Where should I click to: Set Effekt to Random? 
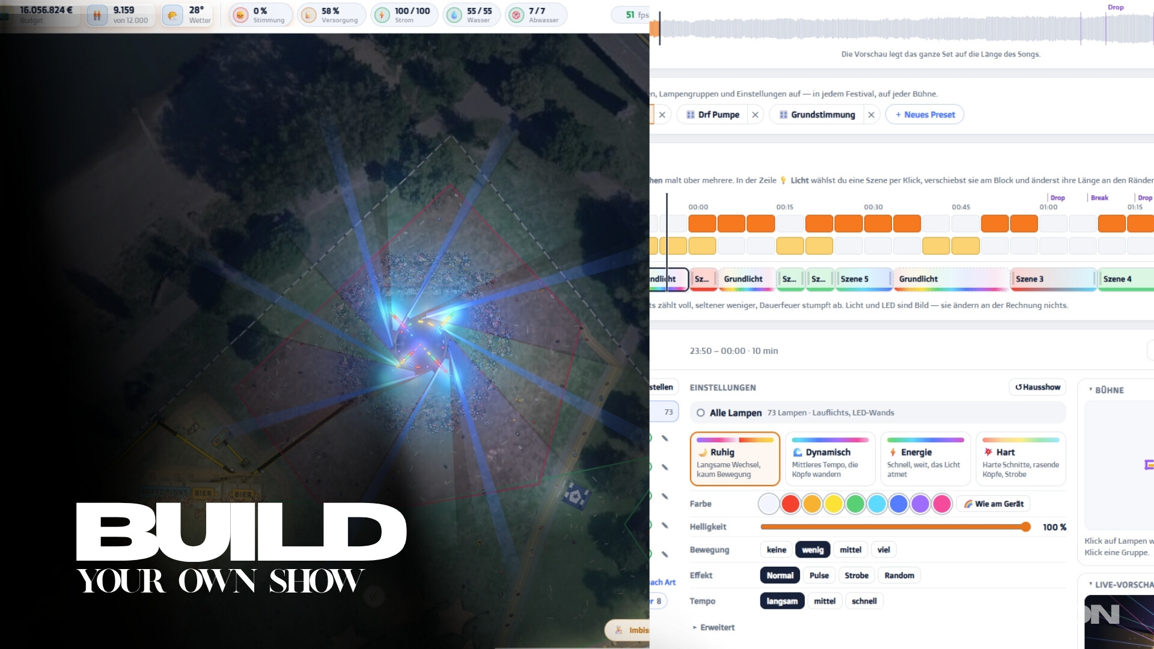point(899,576)
